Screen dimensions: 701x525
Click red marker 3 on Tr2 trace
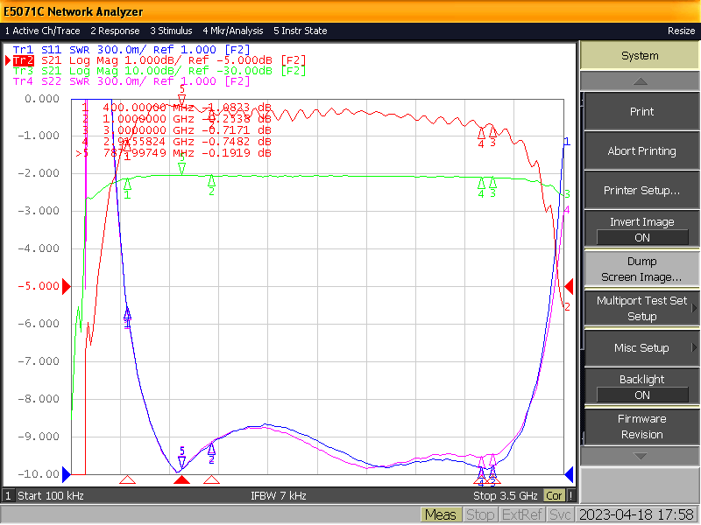pyautogui.click(x=492, y=136)
